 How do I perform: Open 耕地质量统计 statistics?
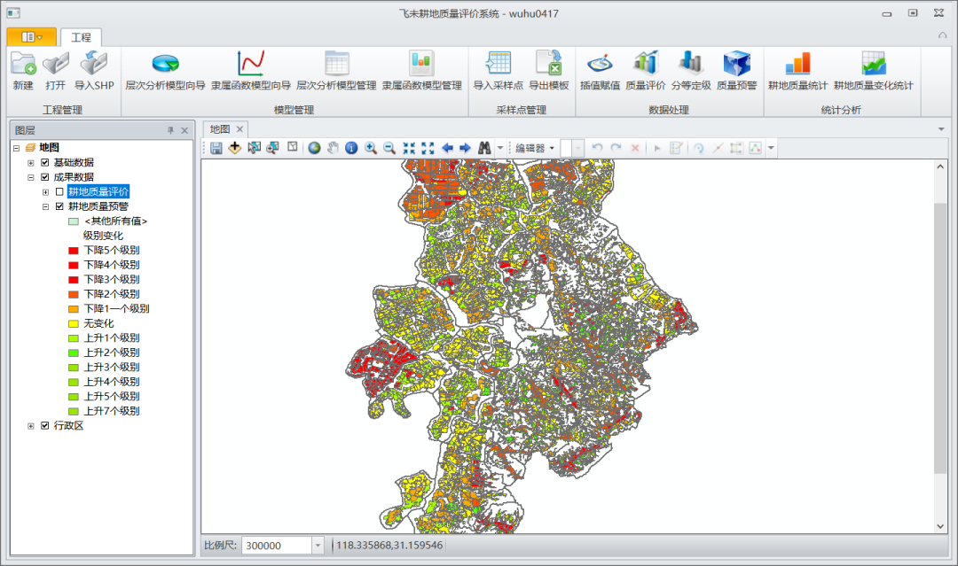[797, 71]
